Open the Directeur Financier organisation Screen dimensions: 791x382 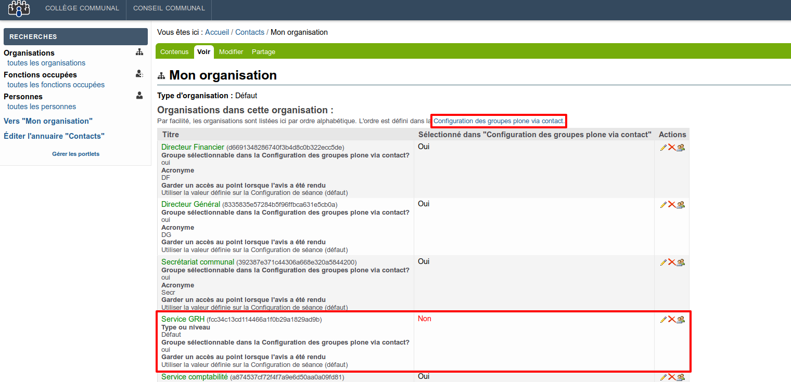[x=193, y=147]
